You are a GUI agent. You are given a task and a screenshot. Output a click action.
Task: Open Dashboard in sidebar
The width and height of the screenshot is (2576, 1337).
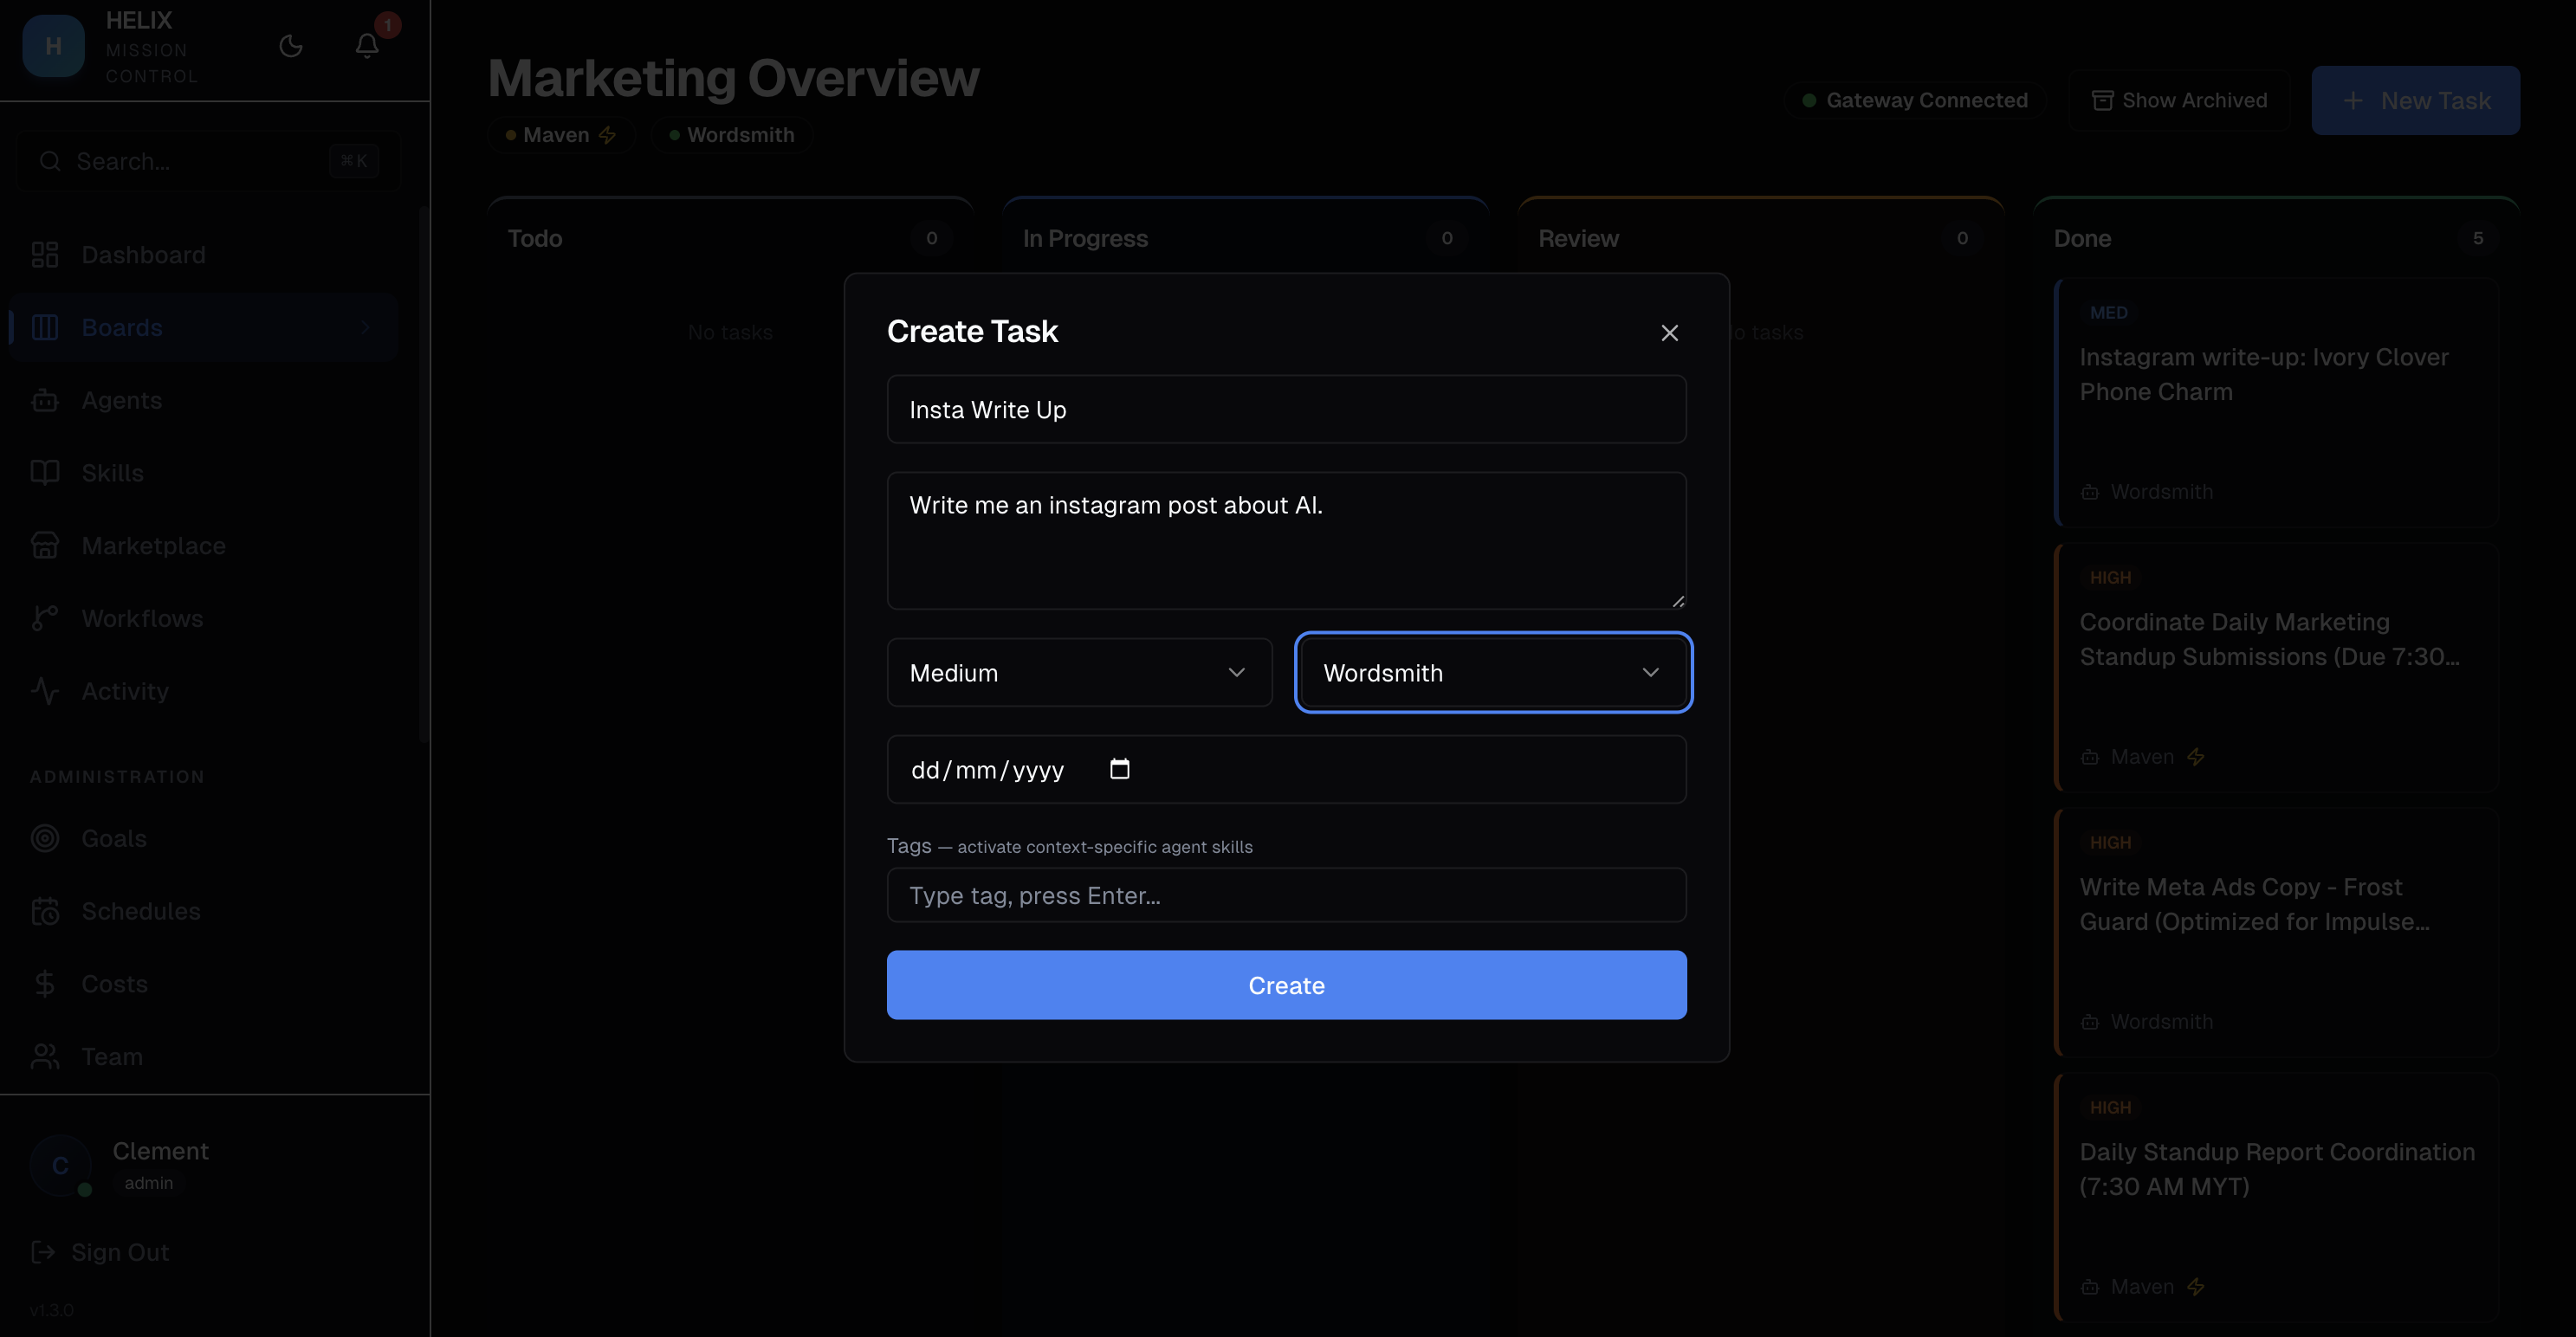204,255
